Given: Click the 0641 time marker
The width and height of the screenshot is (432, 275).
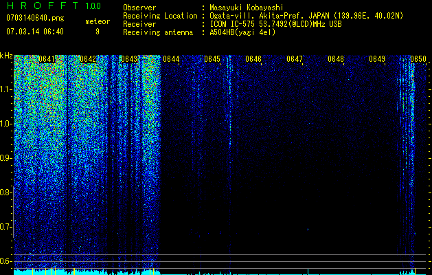Looking at the screenshot, I should 47,59.
